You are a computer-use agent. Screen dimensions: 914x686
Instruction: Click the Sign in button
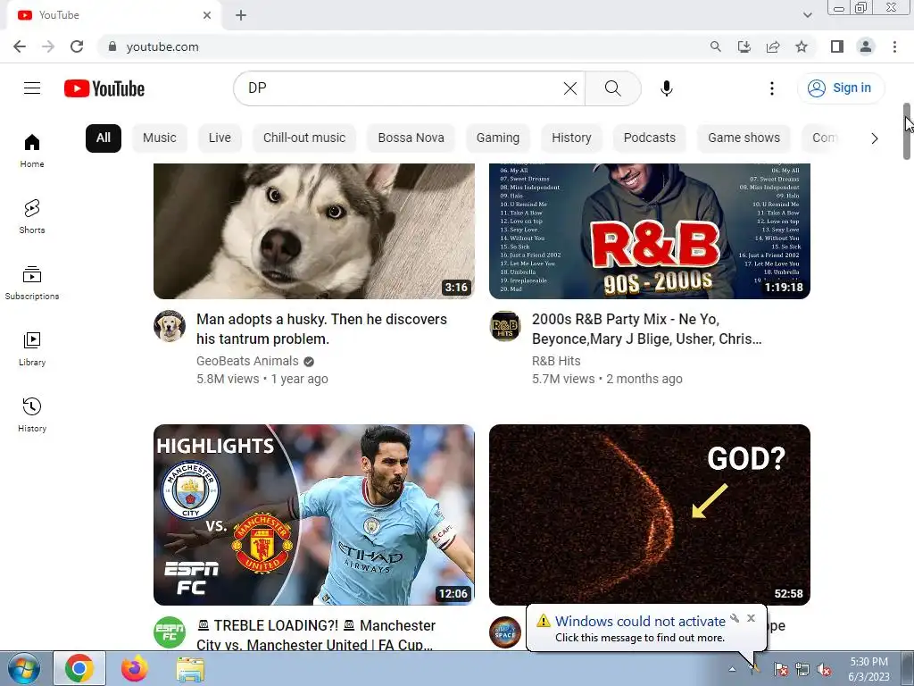pyautogui.click(x=841, y=88)
